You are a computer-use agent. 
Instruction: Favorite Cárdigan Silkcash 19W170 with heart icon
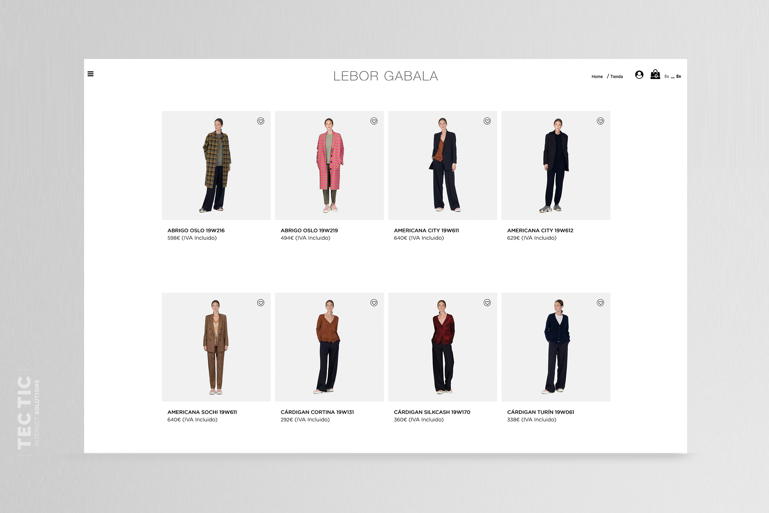[487, 303]
